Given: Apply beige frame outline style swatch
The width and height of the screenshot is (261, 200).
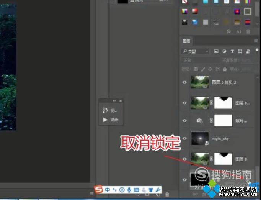Looking at the screenshot, I should pyautogui.click(x=248, y=11).
